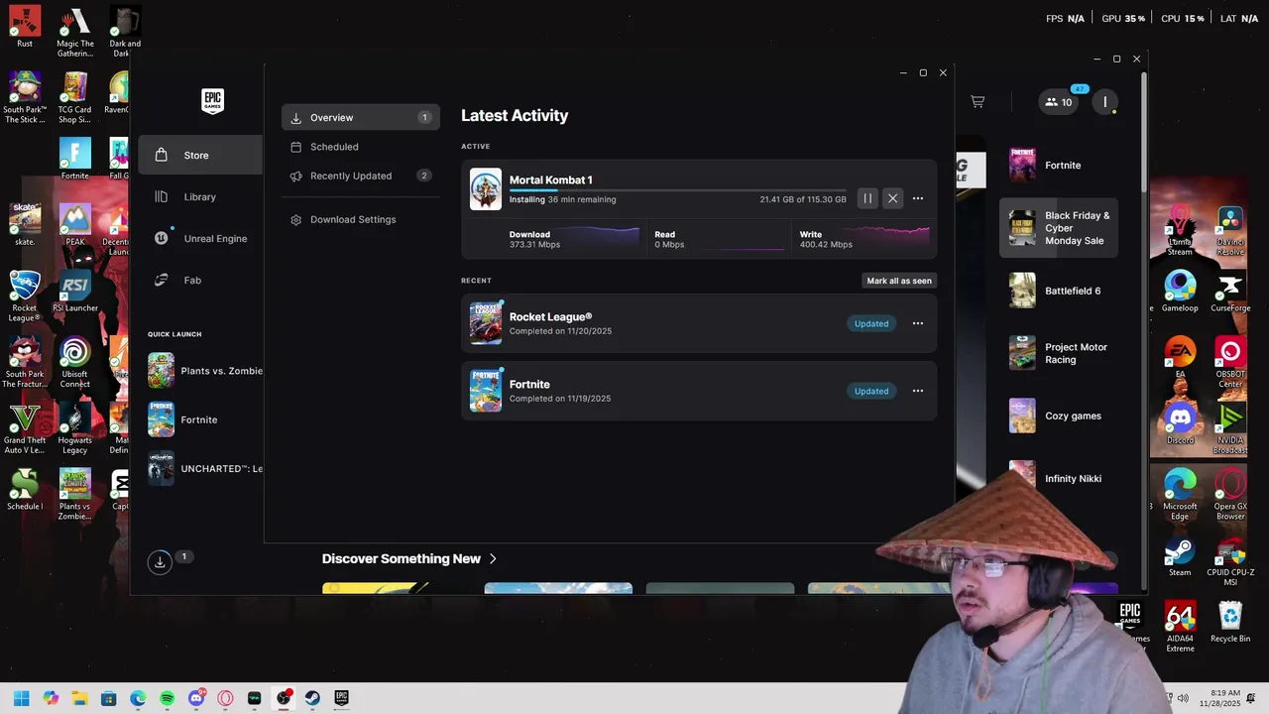Click the Mortal Kombat 1 game thumbnail
The height and width of the screenshot is (714, 1269).
(x=486, y=189)
